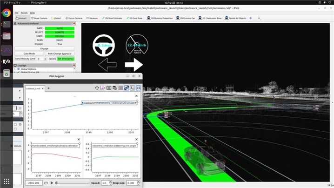Viewport: 334px width, 188px height.
Task: Click the PlotJuggler time field showing 2201.192
Action: click(x=33, y=183)
